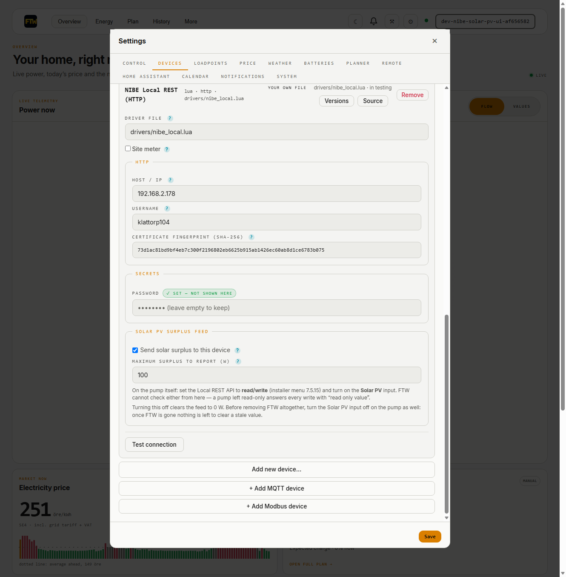The image size is (566, 577).
Task: Show help for Send solar surplus
Action: pyautogui.click(x=237, y=350)
